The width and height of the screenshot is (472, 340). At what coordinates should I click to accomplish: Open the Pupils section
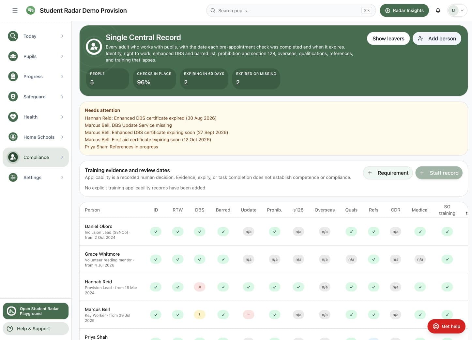pos(36,56)
